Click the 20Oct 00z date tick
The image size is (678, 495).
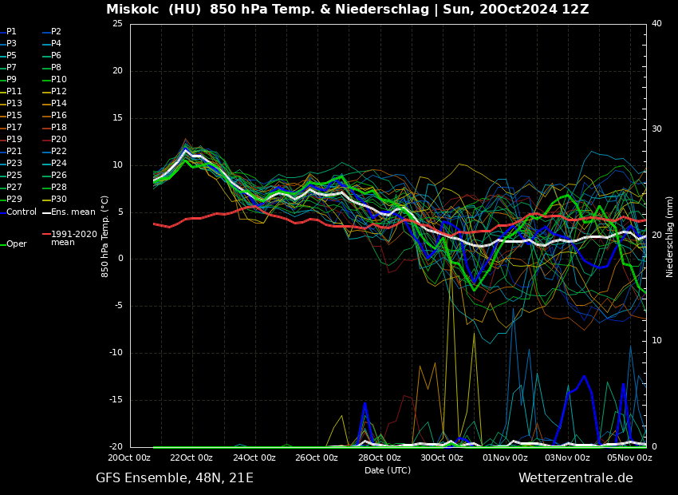click(x=129, y=458)
